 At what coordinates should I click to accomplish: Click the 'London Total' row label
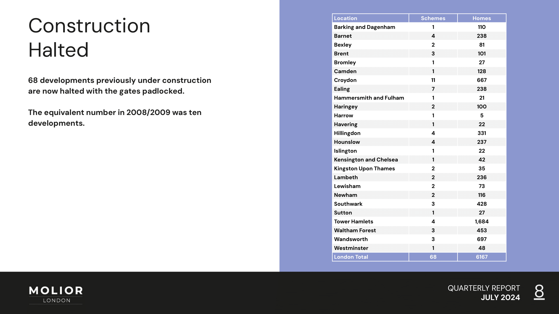pyautogui.click(x=351, y=257)
